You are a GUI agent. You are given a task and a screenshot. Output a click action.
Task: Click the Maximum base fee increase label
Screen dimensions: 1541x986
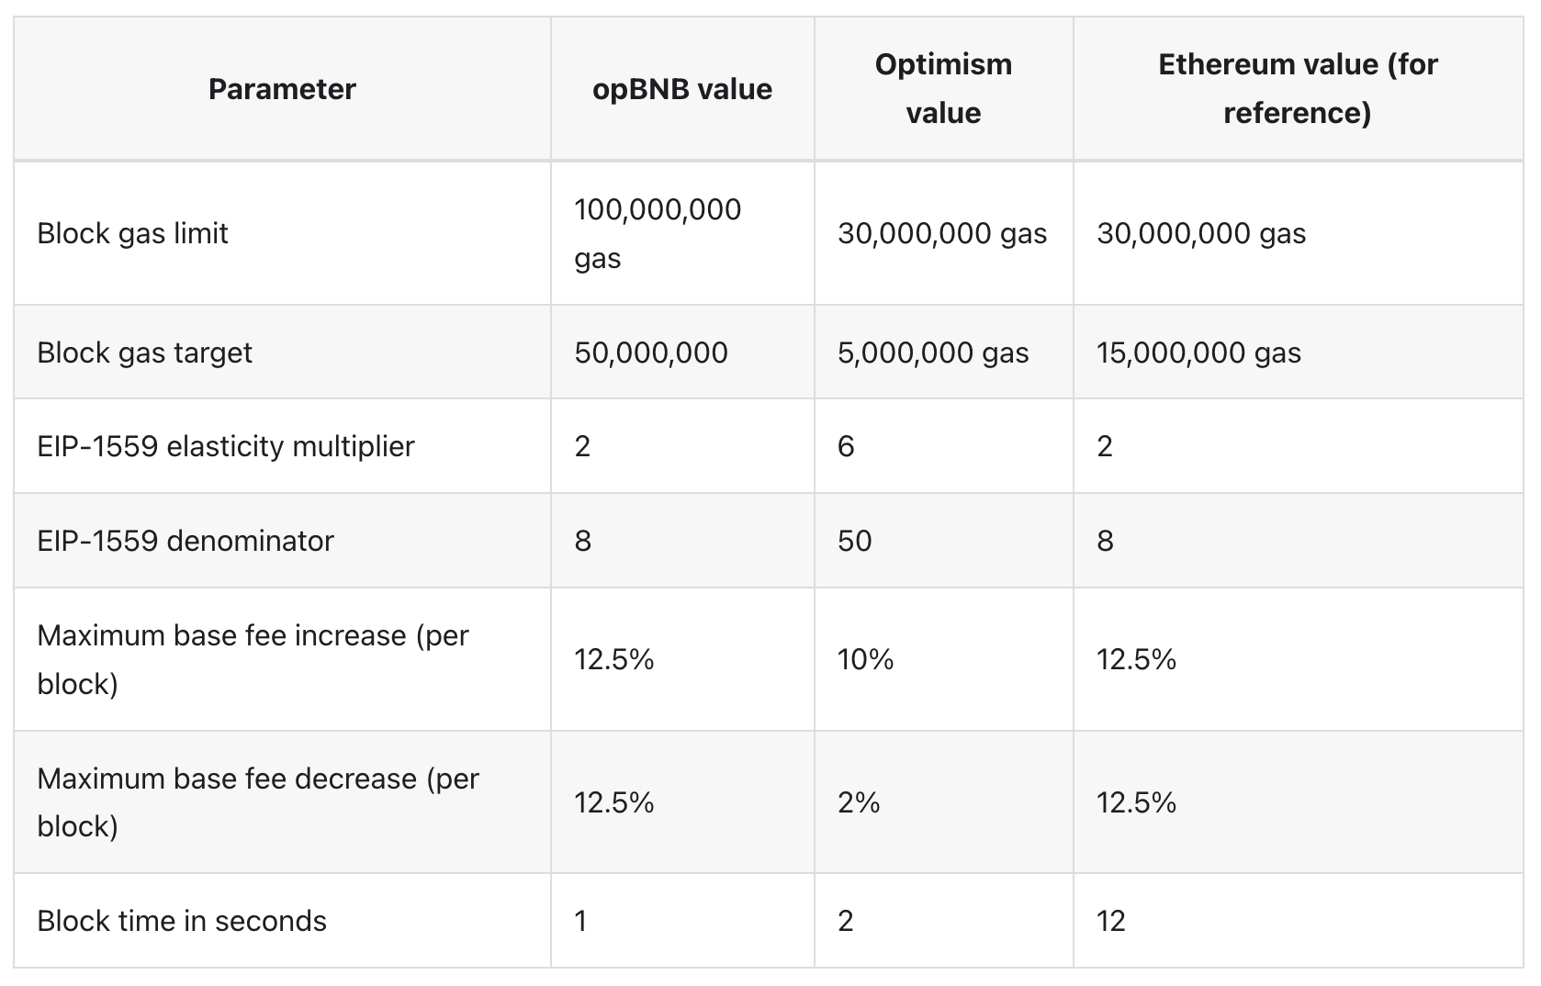(x=253, y=659)
